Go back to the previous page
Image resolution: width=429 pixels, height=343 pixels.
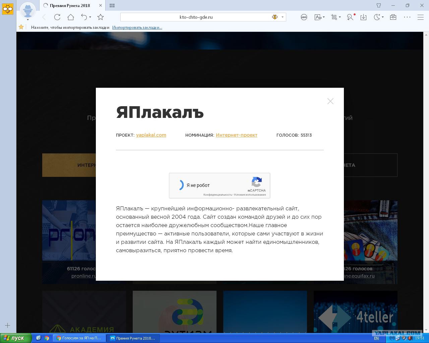[44, 17]
